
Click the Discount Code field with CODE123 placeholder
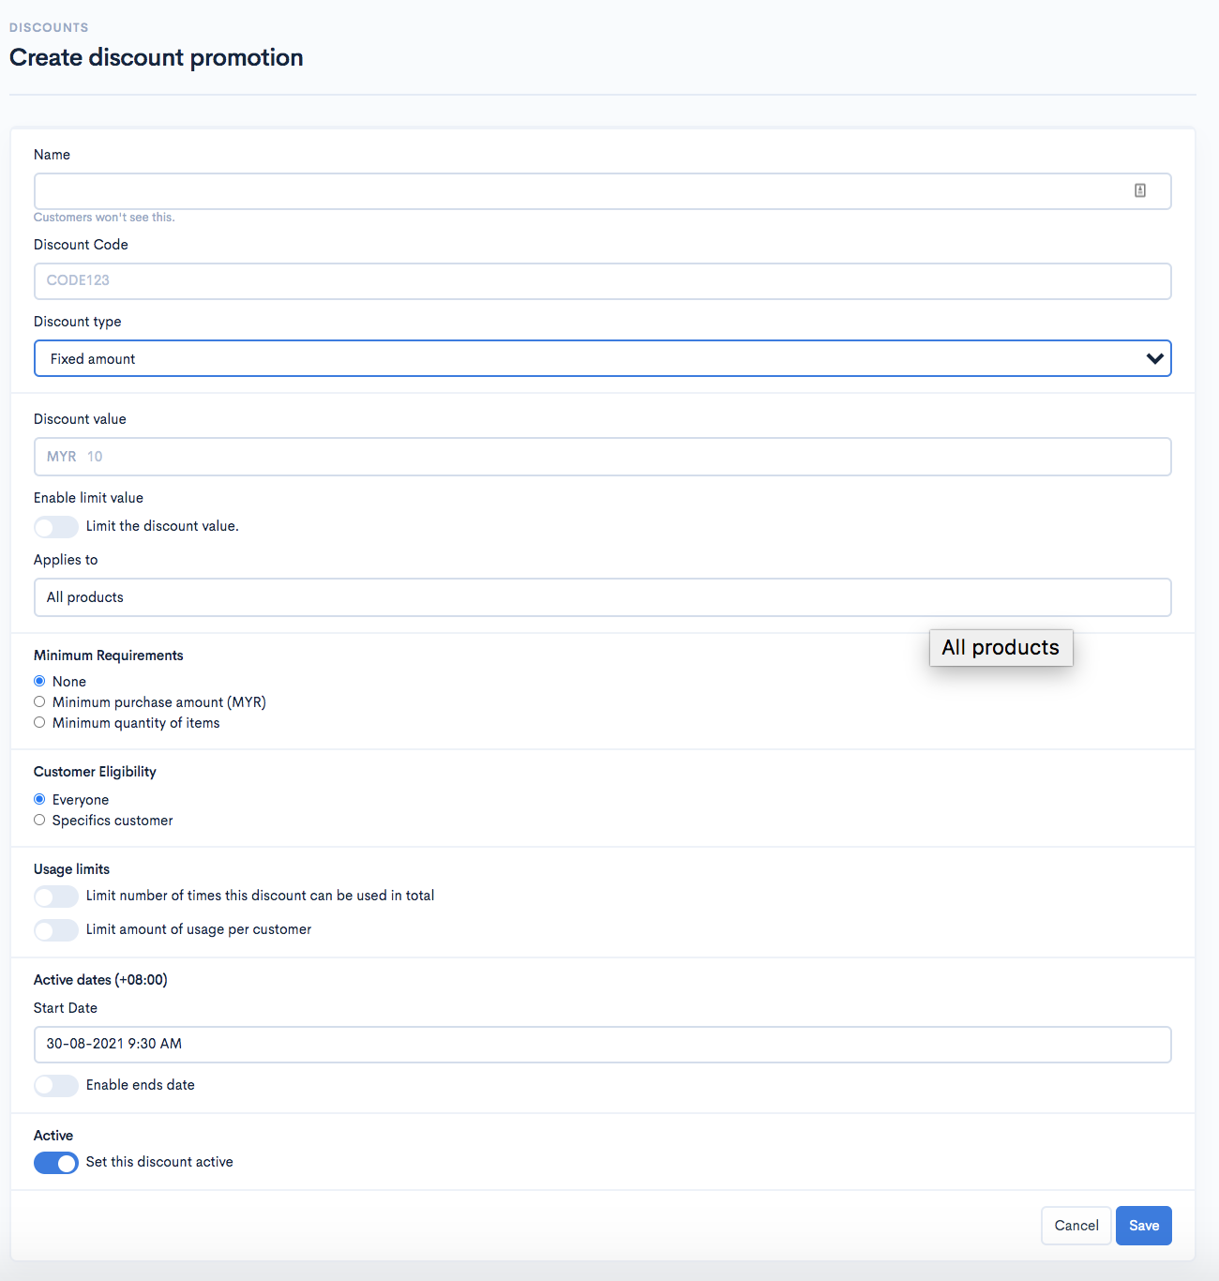click(x=602, y=281)
